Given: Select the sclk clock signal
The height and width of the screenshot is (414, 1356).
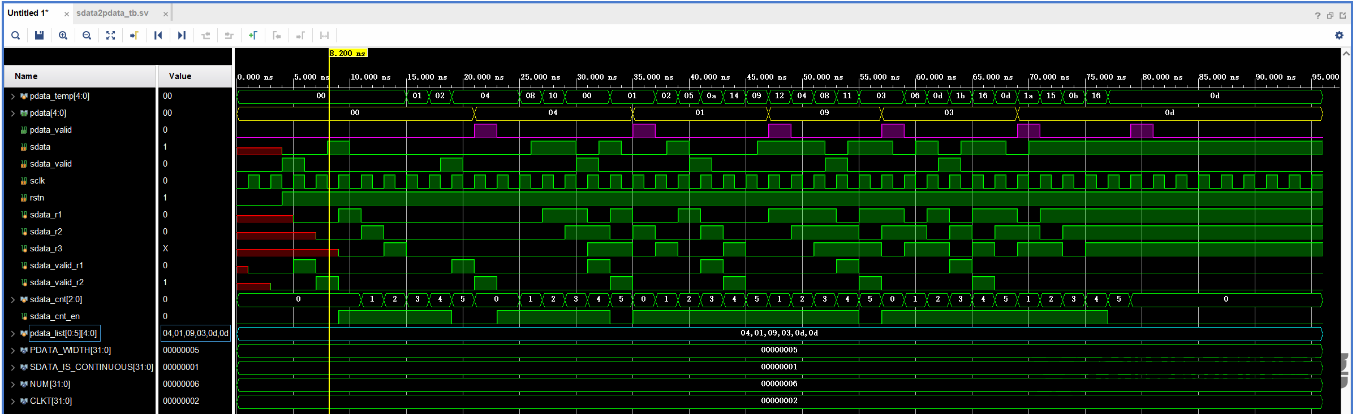Looking at the screenshot, I should click(37, 181).
